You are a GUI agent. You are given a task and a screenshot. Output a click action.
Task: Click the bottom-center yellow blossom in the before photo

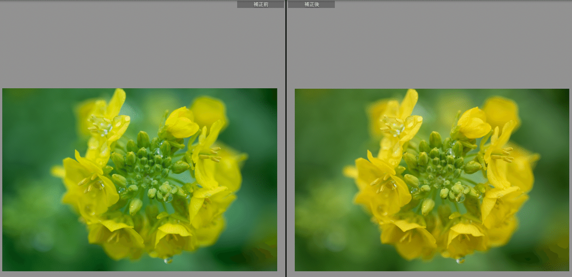click(171, 237)
